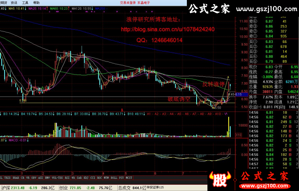
Task: Click the 6.45-6.15 price range label
Action: (235, 94)
